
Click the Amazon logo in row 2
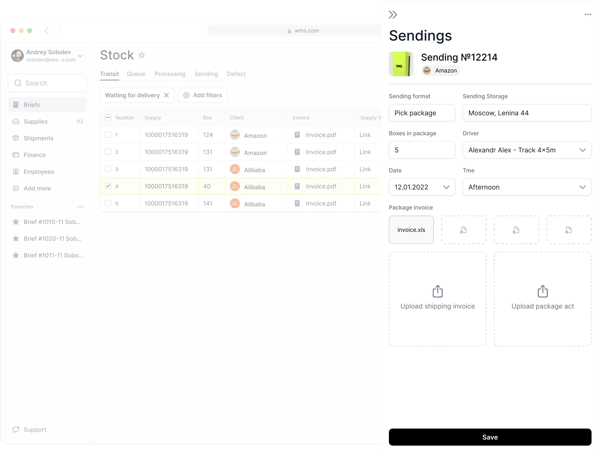(x=235, y=152)
